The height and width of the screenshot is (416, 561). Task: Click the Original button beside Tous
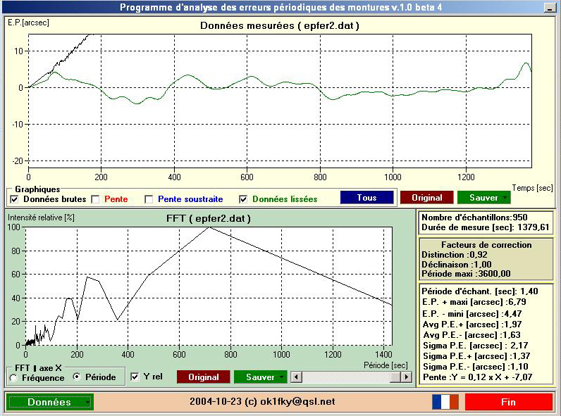(x=427, y=198)
